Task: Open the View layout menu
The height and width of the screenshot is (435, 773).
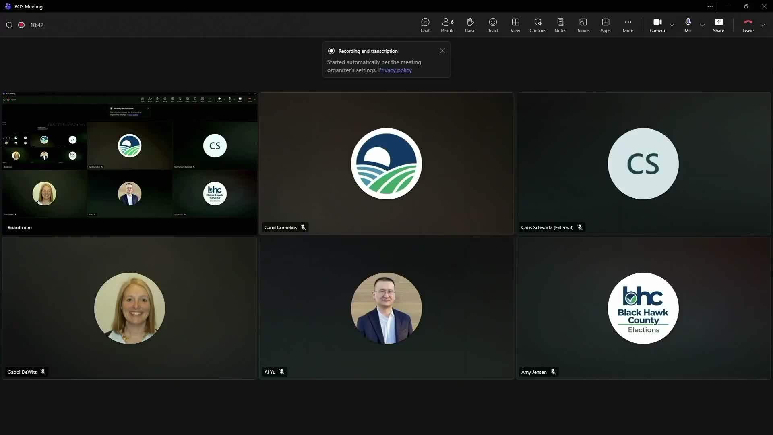Action: 515,25
